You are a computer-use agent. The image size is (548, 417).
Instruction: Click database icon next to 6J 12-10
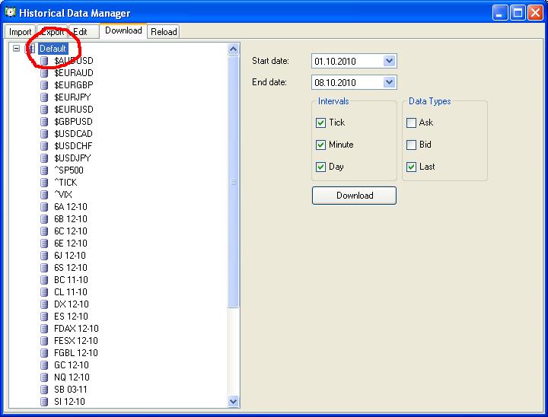pyautogui.click(x=44, y=256)
